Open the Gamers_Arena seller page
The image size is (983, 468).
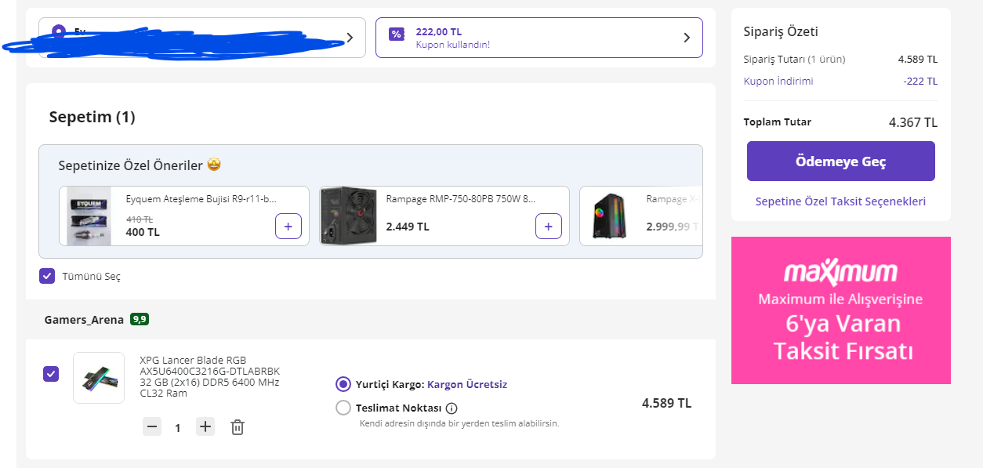pyautogui.click(x=84, y=320)
